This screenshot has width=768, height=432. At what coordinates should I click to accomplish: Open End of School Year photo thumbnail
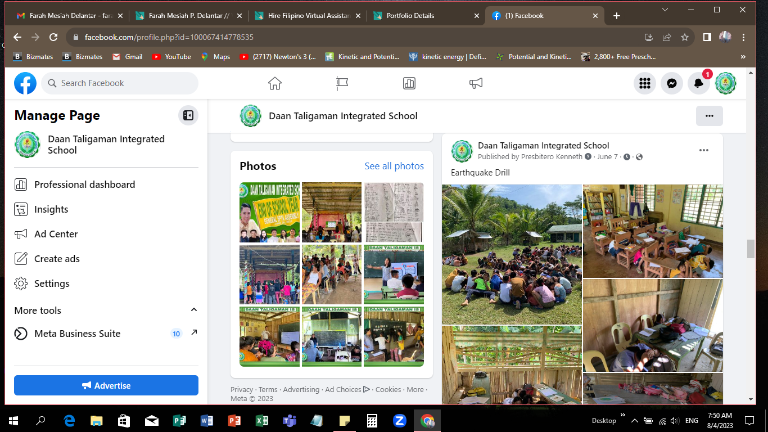point(270,212)
